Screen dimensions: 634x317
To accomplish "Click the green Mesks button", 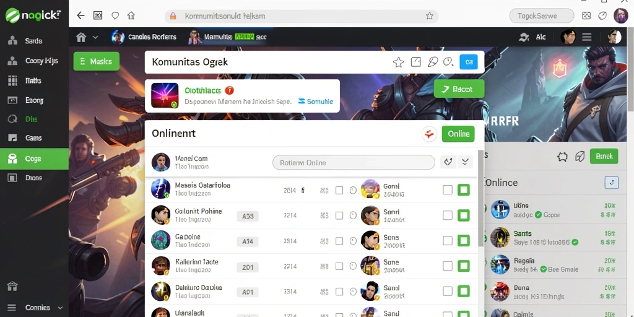I will (96, 61).
